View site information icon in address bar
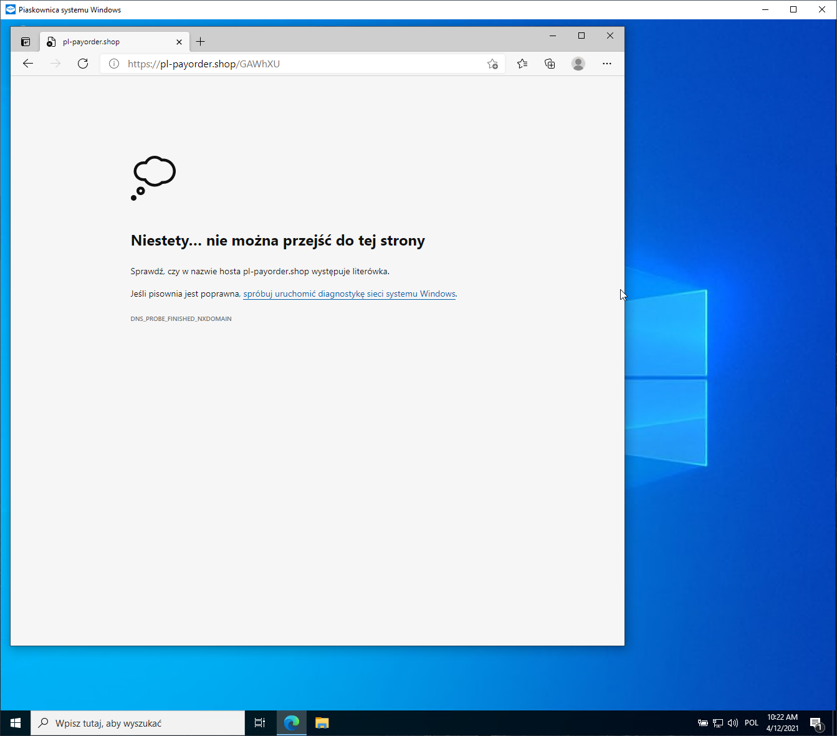 (114, 64)
